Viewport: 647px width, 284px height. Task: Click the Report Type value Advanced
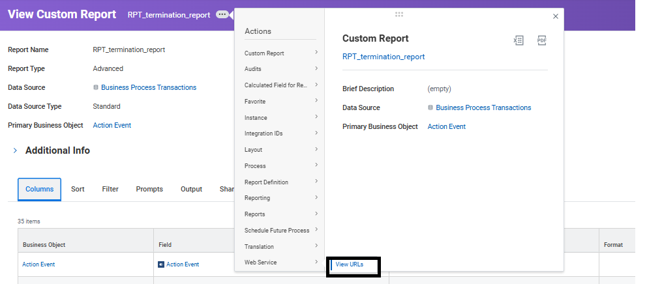(108, 69)
